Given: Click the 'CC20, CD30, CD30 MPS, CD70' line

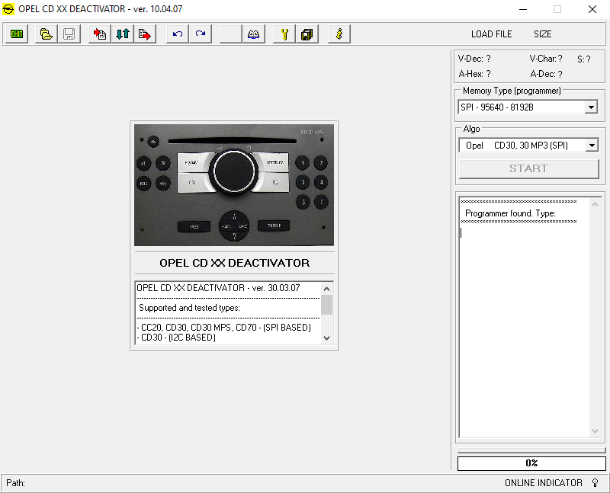Looking at the screenshot, I should [x=224, y=328].
